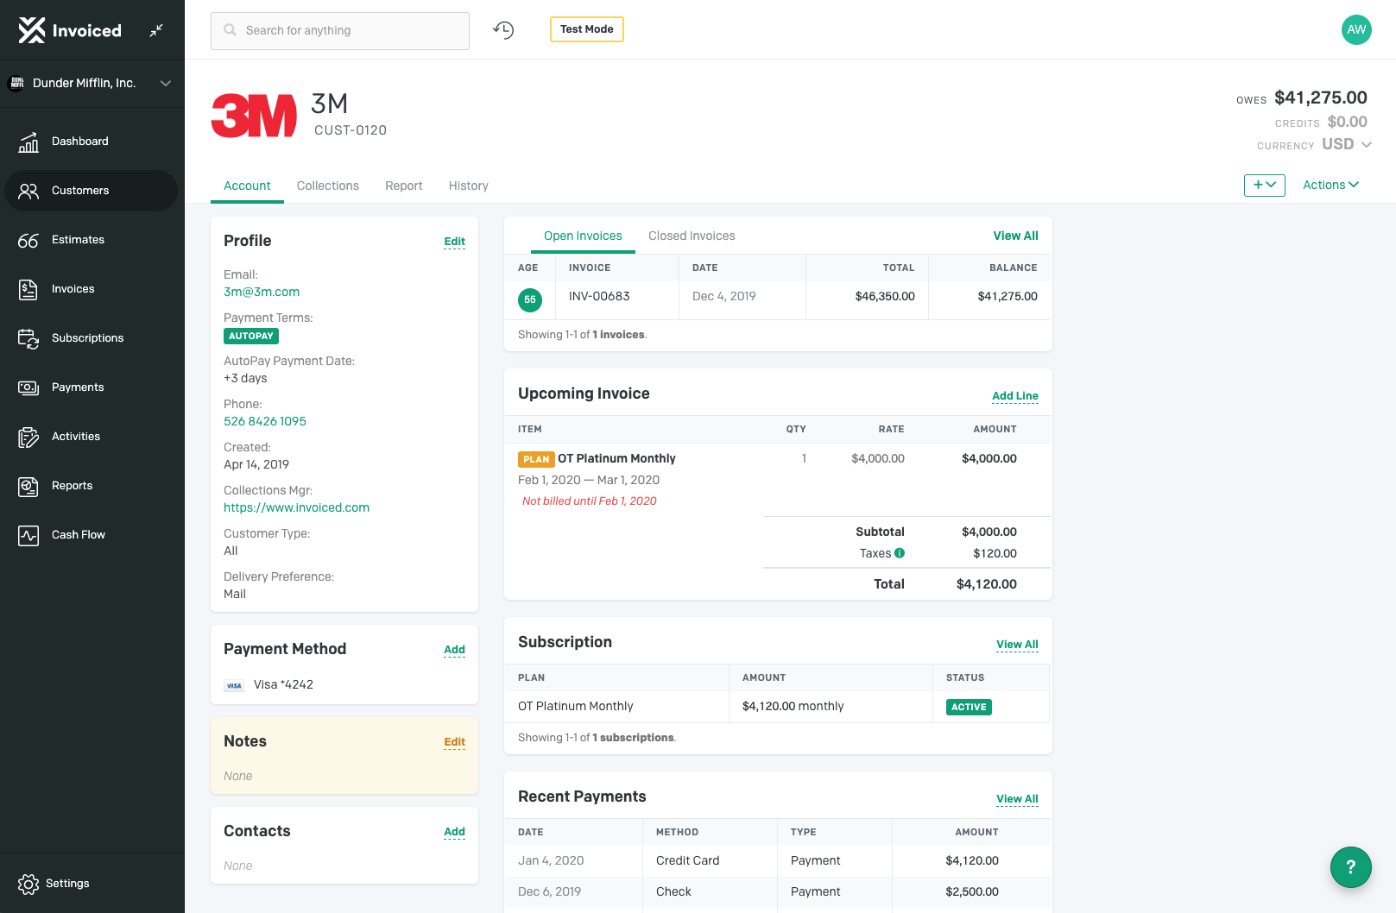
Task: Open the 3m@3m.com email link
Action: click(262, 292)
